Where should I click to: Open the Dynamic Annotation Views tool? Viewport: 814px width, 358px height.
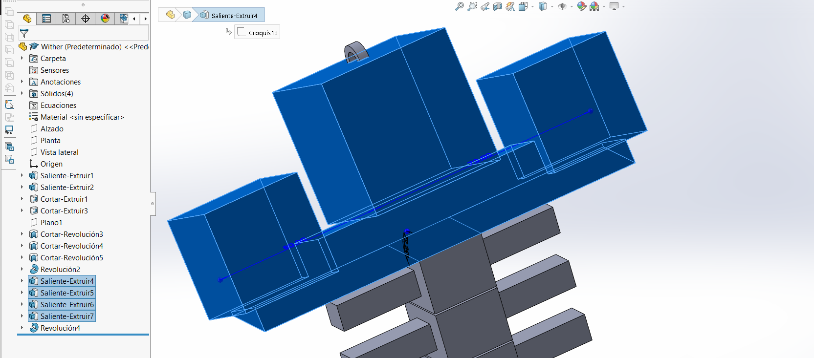[x=510, y=6]
